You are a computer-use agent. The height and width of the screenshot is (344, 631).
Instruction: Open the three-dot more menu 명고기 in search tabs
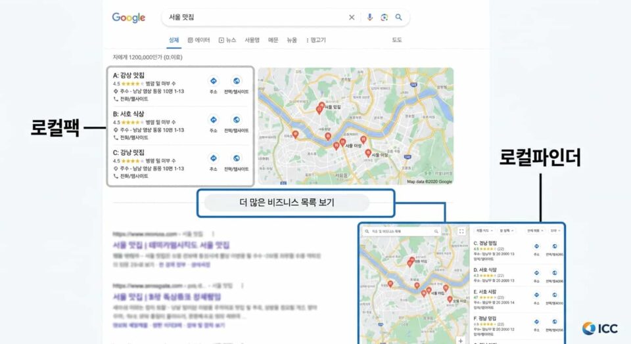[x=316, y=40]
